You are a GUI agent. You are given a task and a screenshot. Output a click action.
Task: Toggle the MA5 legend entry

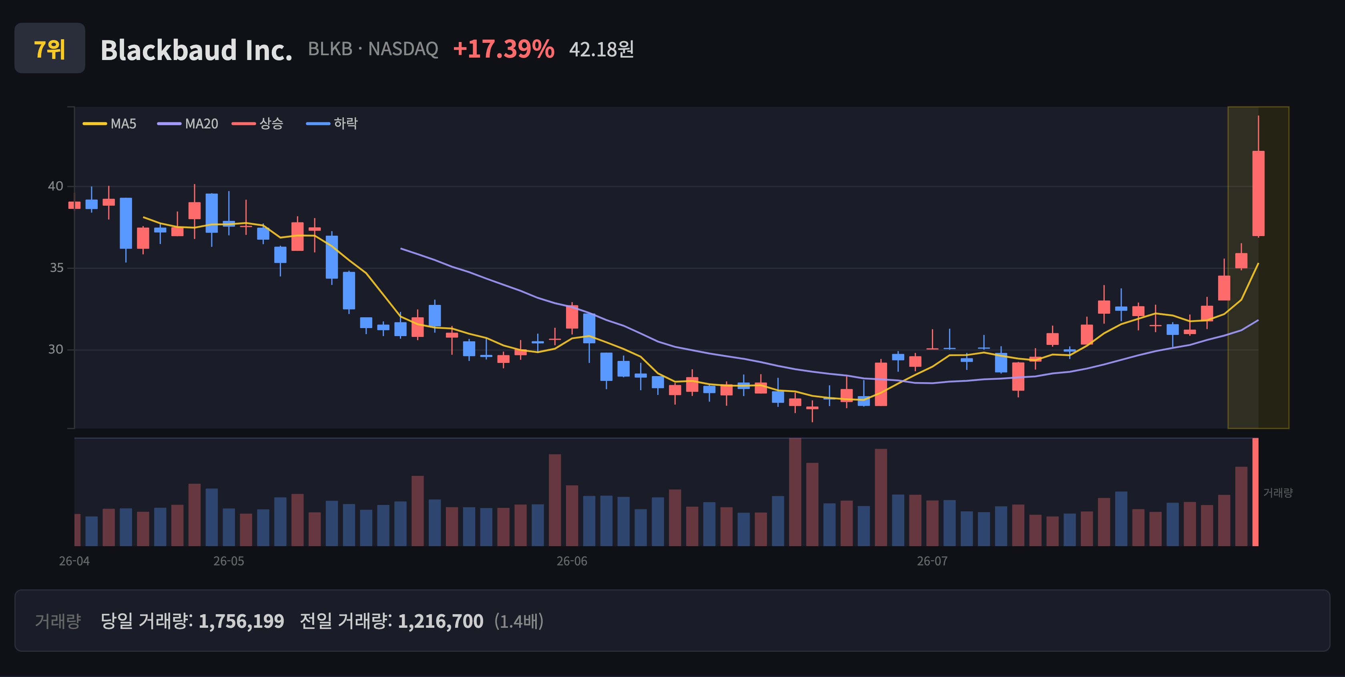tap(110, 124)
